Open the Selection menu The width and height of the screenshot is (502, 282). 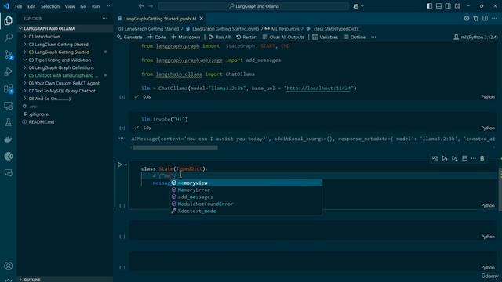pos(50,6)
